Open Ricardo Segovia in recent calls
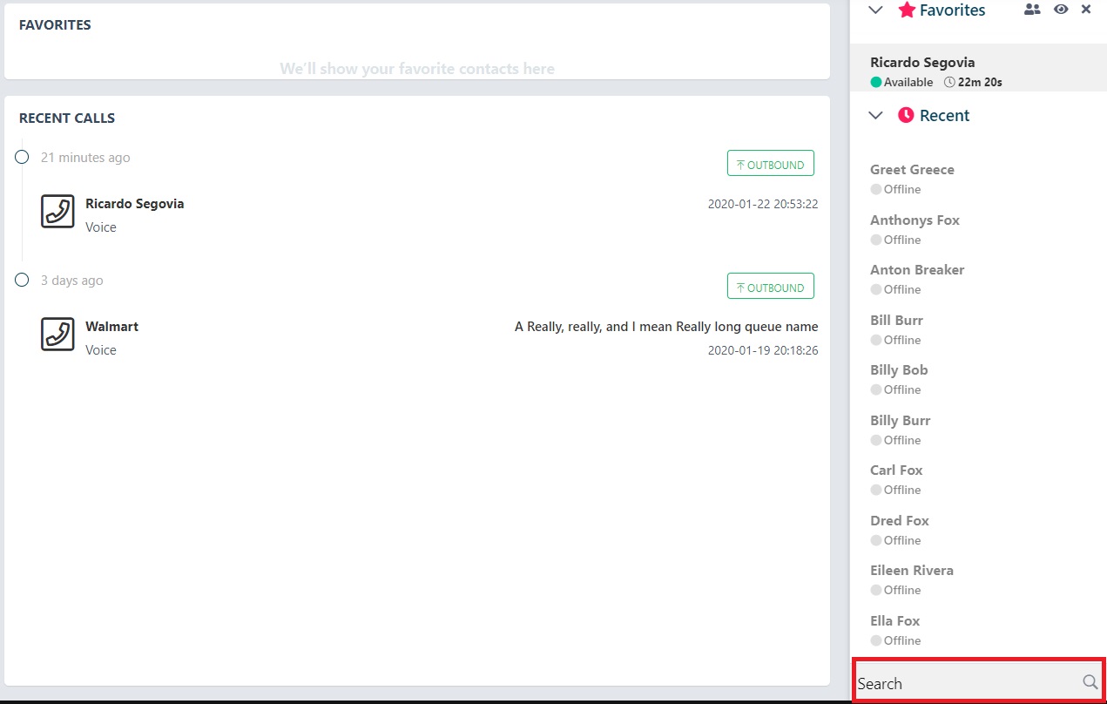The width and height of the screenshot is (1107, 704). [134, 204]
